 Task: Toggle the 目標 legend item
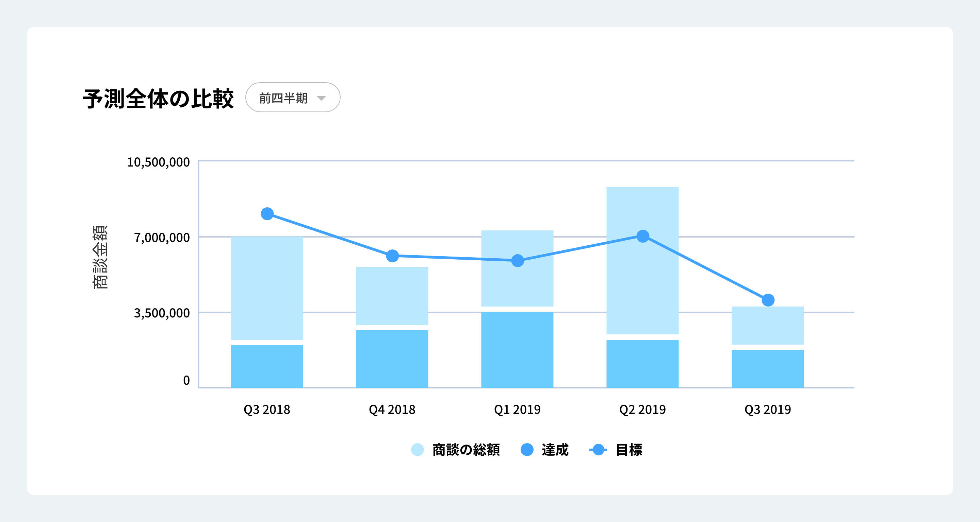pos(616,450)
